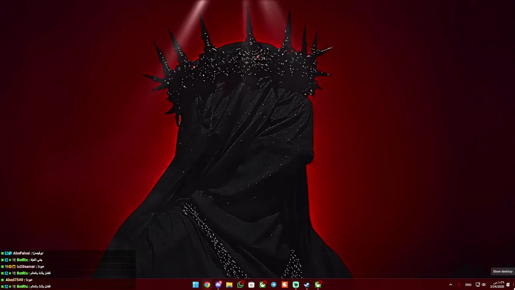
Task: Click the teal badge just before the AboFaisal name
Action: (x=10, y=253)
